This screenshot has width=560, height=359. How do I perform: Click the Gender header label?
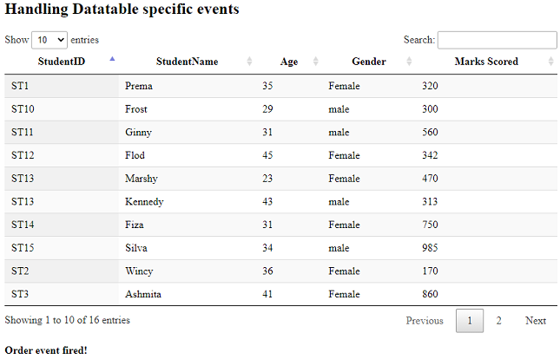click(x=368, y=62)
